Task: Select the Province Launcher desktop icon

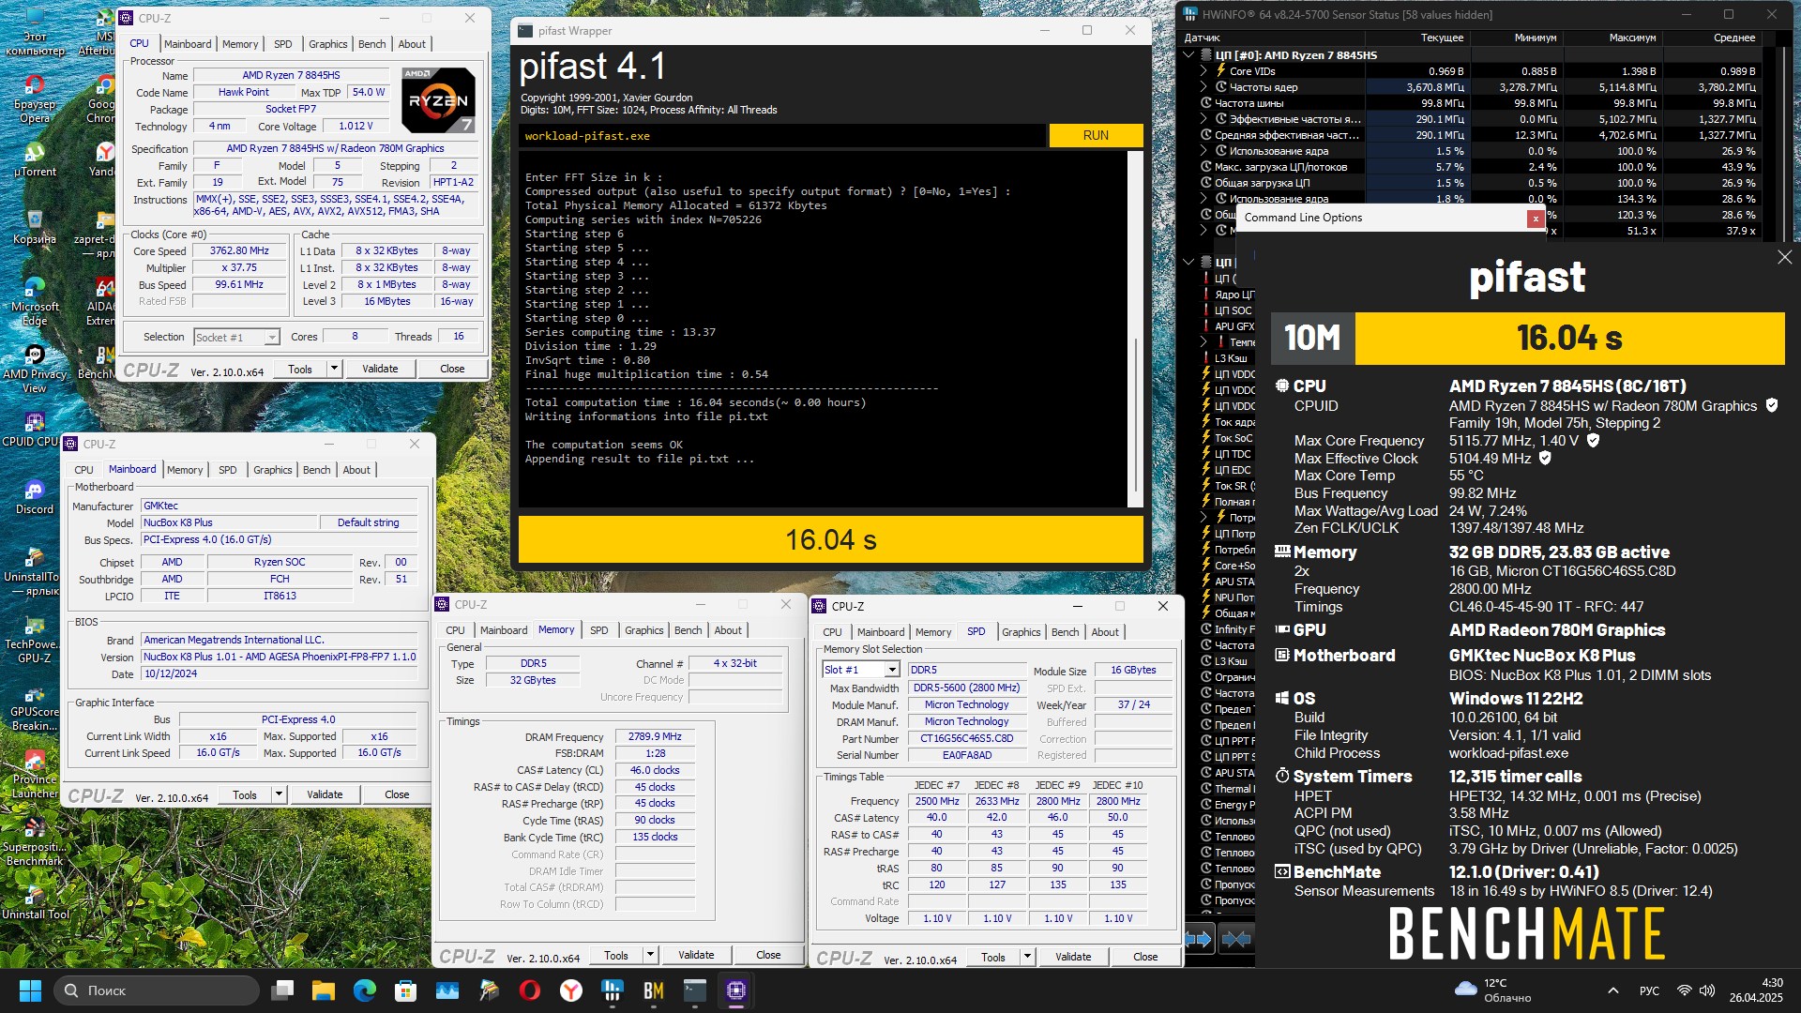Action: tap(35, 775)
